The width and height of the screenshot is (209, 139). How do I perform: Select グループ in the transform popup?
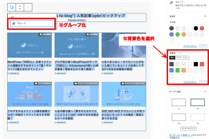pos(32,23)
